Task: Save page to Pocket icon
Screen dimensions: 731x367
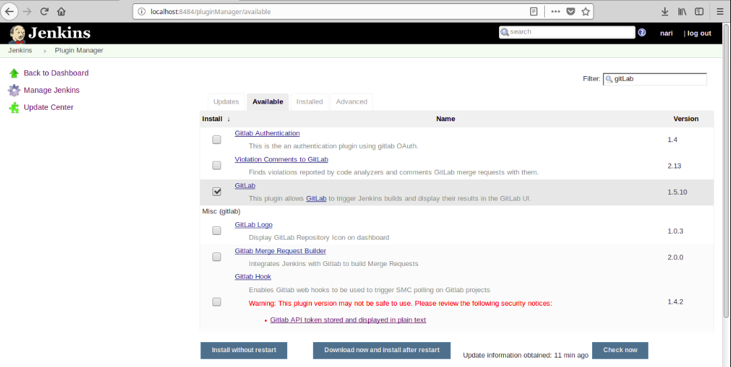Action: coord(571,11)
